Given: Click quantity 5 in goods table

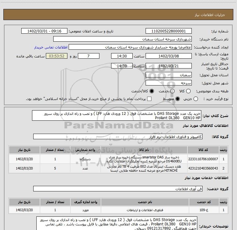Looking at the screenshot, I should click(x=55, y=168).
